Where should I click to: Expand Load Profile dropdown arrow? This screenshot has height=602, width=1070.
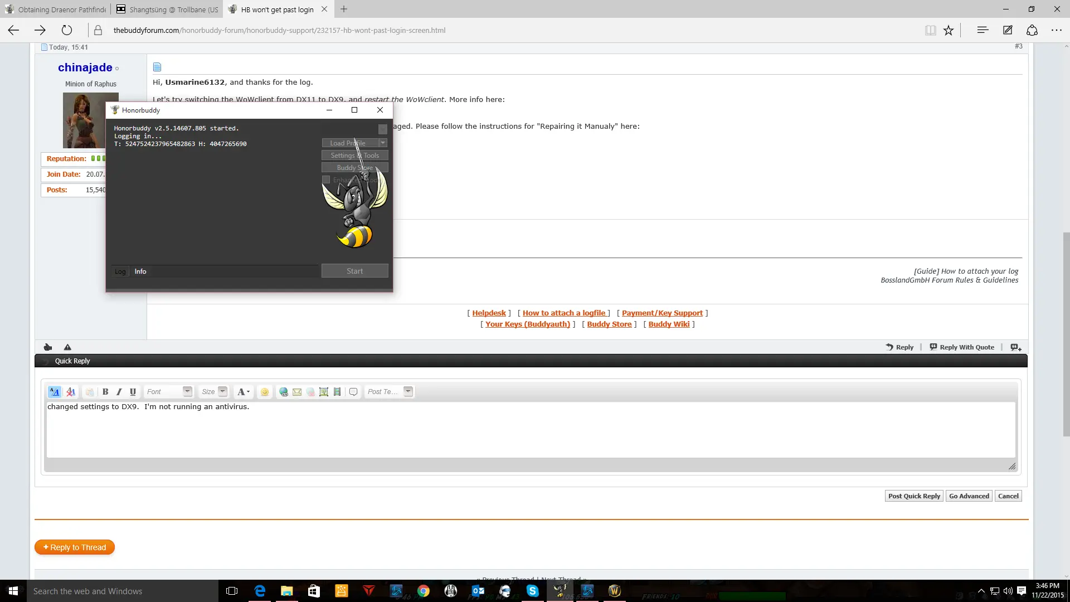click(x=383, y=143)
